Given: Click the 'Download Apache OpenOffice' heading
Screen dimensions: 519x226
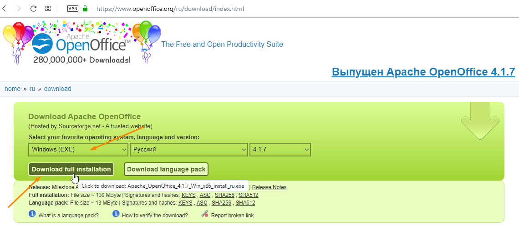Looking at the screenshot, I should pos(84,116).
